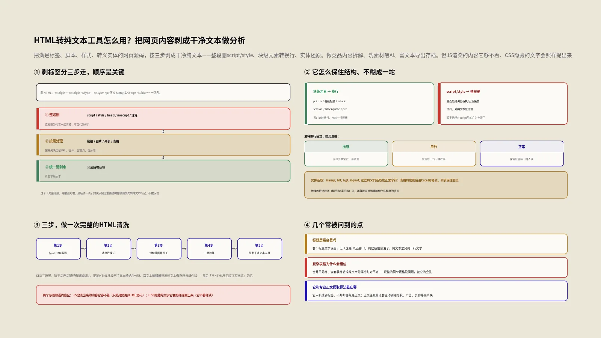Click the description under the 单行 mode header
The image size is (601, 338).
coord(434,159)
